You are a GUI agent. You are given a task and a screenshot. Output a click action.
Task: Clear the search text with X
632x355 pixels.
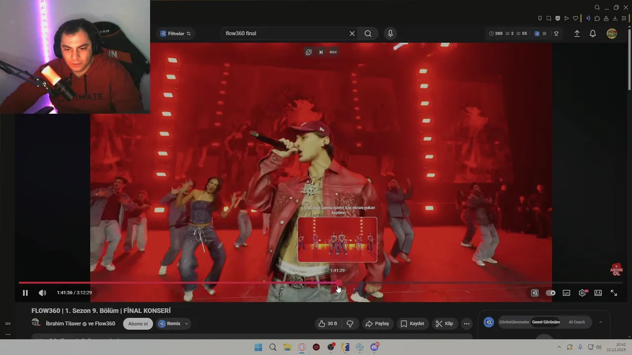pos(352,34)
